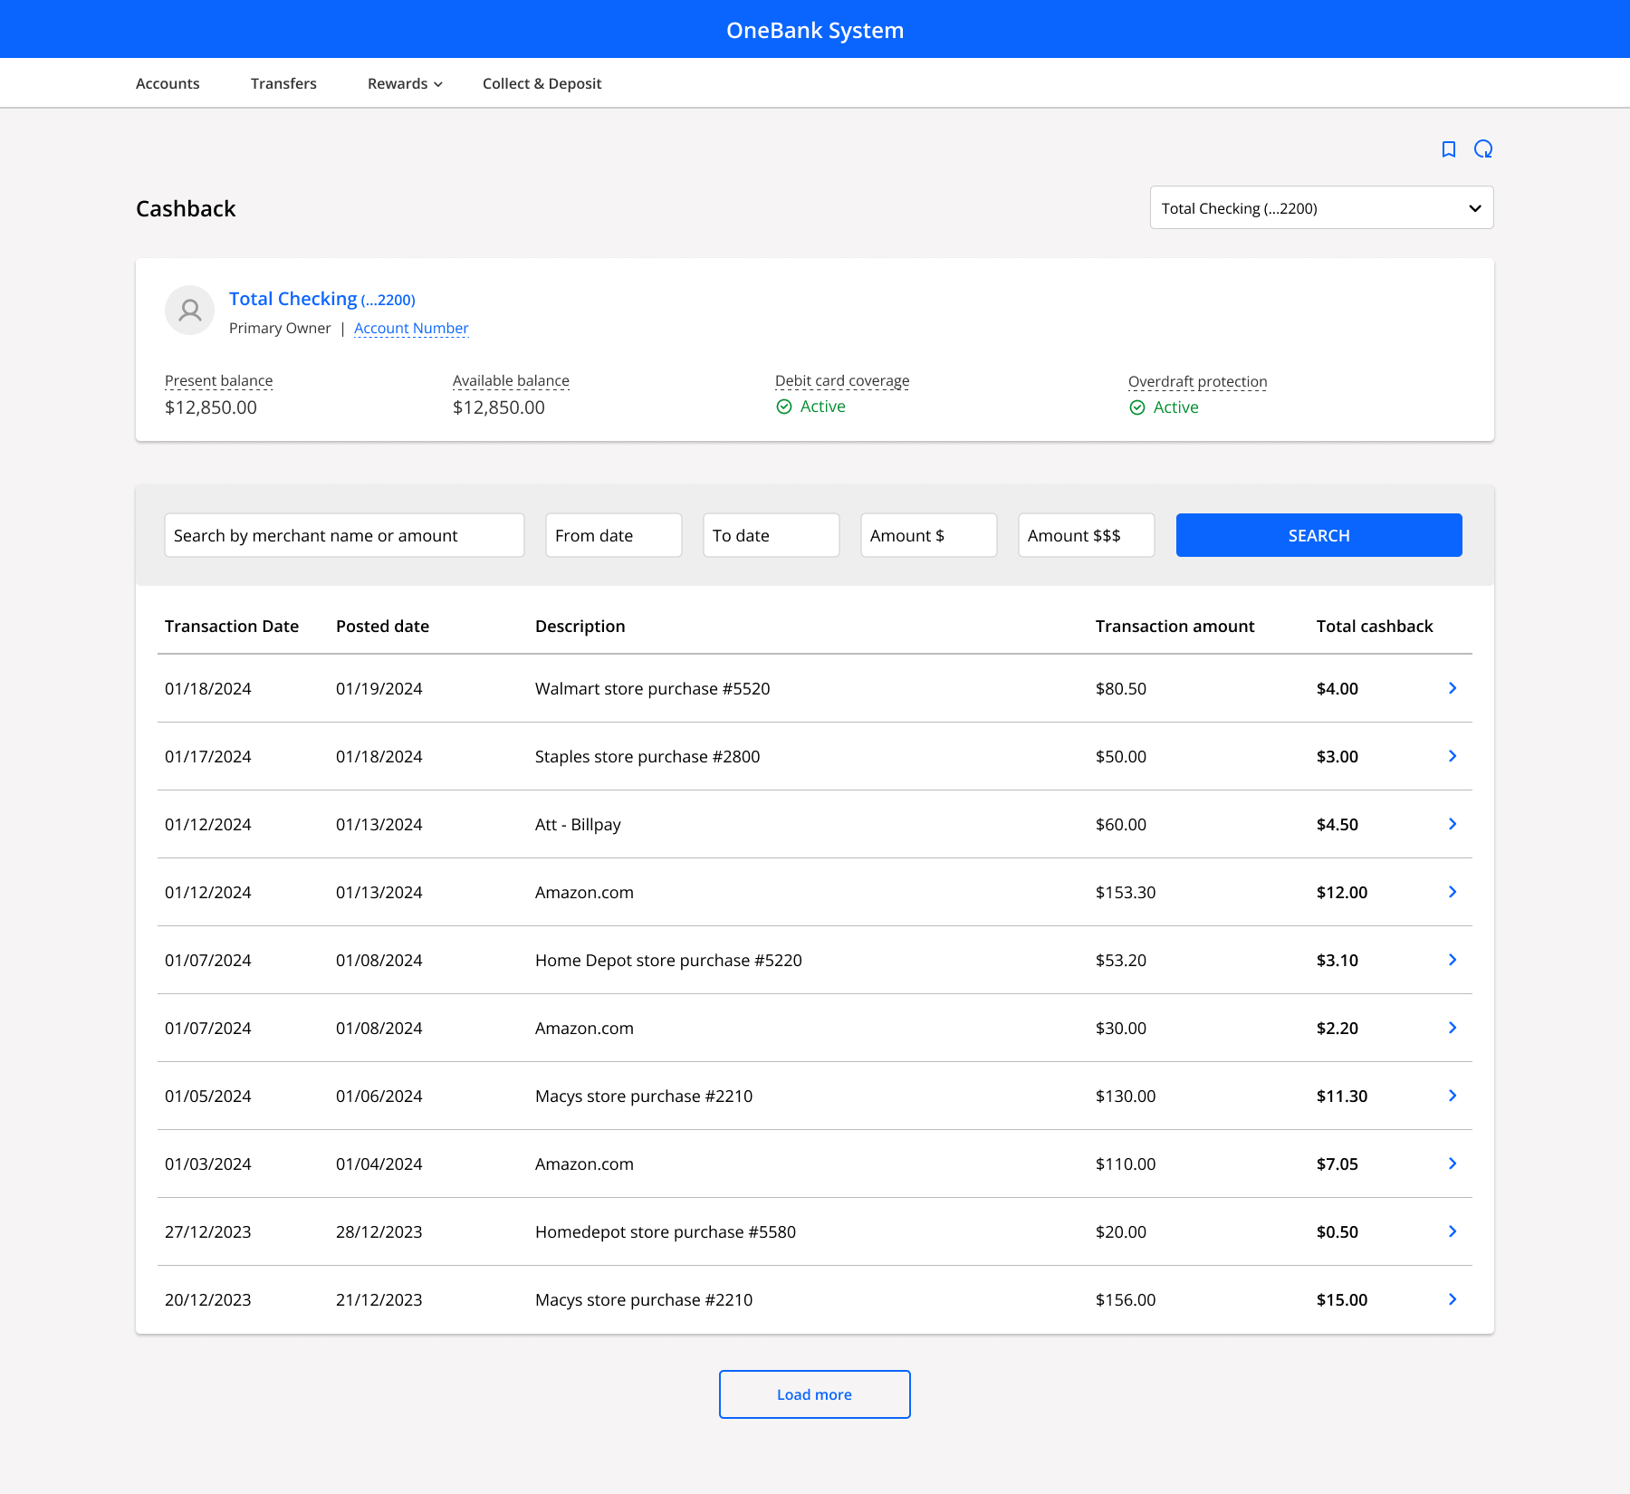Click the chat bubble icon near top right
1630x1494 pixels.
(1483, 149)
